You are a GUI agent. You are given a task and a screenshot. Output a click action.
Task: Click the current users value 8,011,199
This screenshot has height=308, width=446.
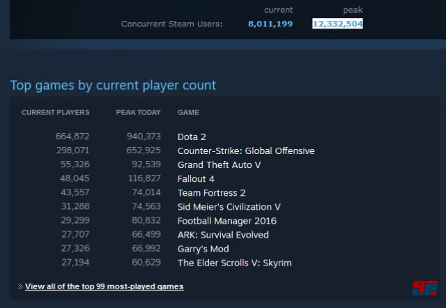[x=270, y=24]
